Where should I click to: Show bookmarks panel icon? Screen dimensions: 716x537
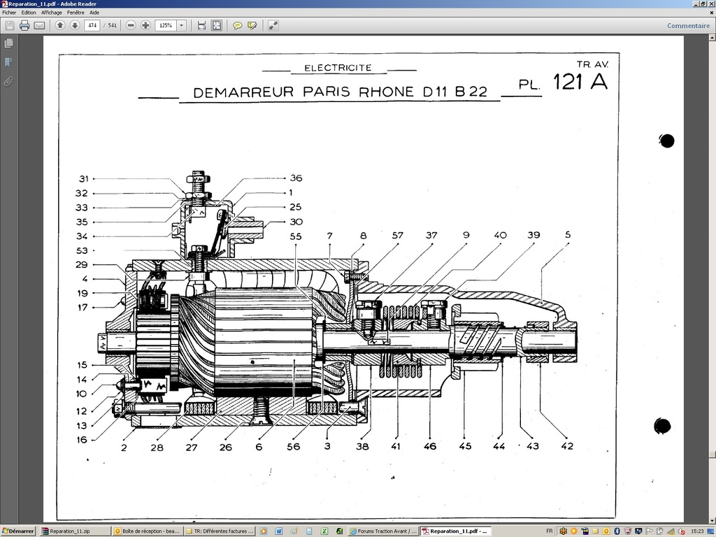click(x=8, y=62)
